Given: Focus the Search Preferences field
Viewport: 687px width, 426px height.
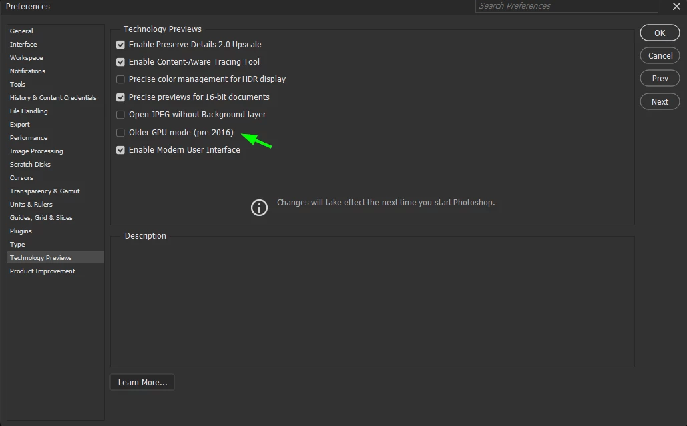Looking at the screenshot, I should [567, 6].
